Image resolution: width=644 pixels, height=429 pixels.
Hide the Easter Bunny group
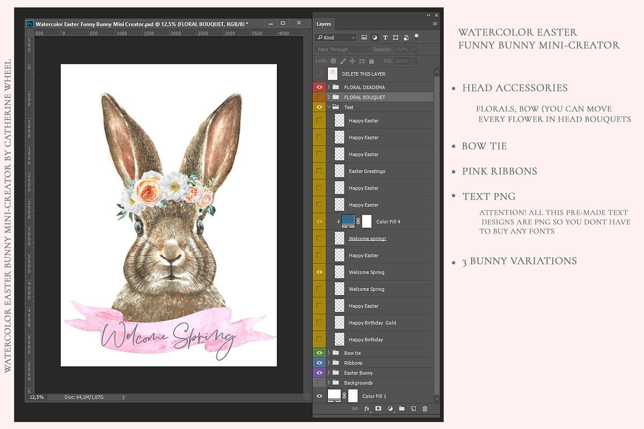pyautogui.click(x=319, y=373)
